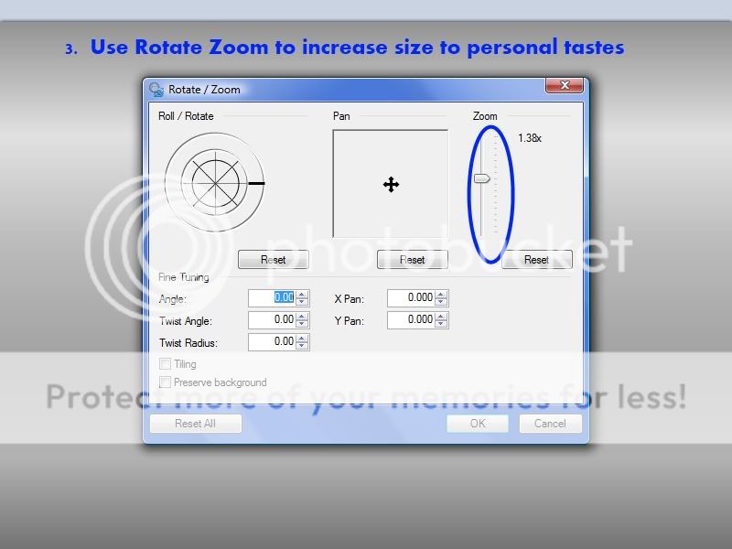Viewport: 732px width, 549px height.
Task: Decrease Y Pan with its down arrow
Action: click(x=441, y=324)
